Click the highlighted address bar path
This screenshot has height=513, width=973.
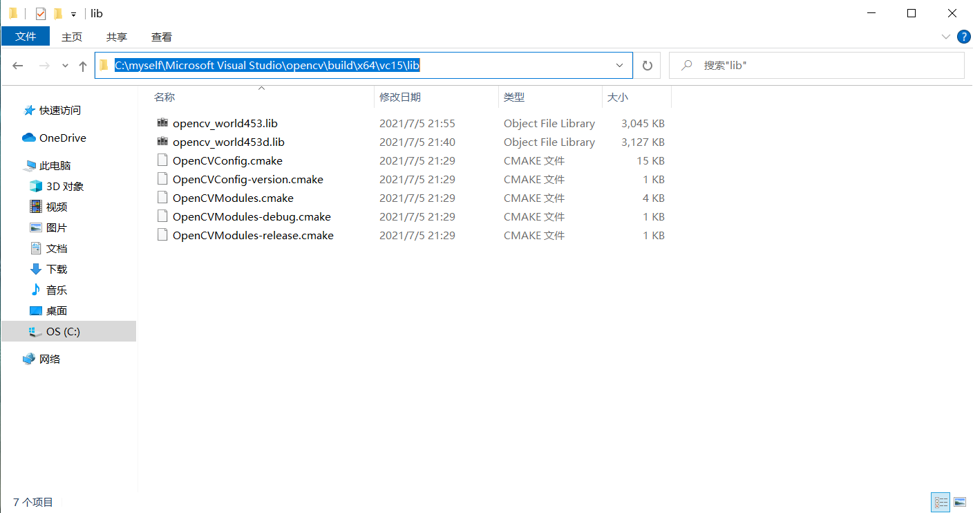pos(267,66)
